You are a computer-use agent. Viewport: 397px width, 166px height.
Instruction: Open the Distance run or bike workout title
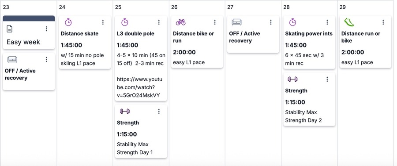pyautogui.click(x=360, y=37)
